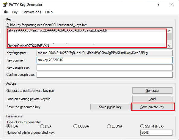Click the Generate button

click(x=152, y=91)
